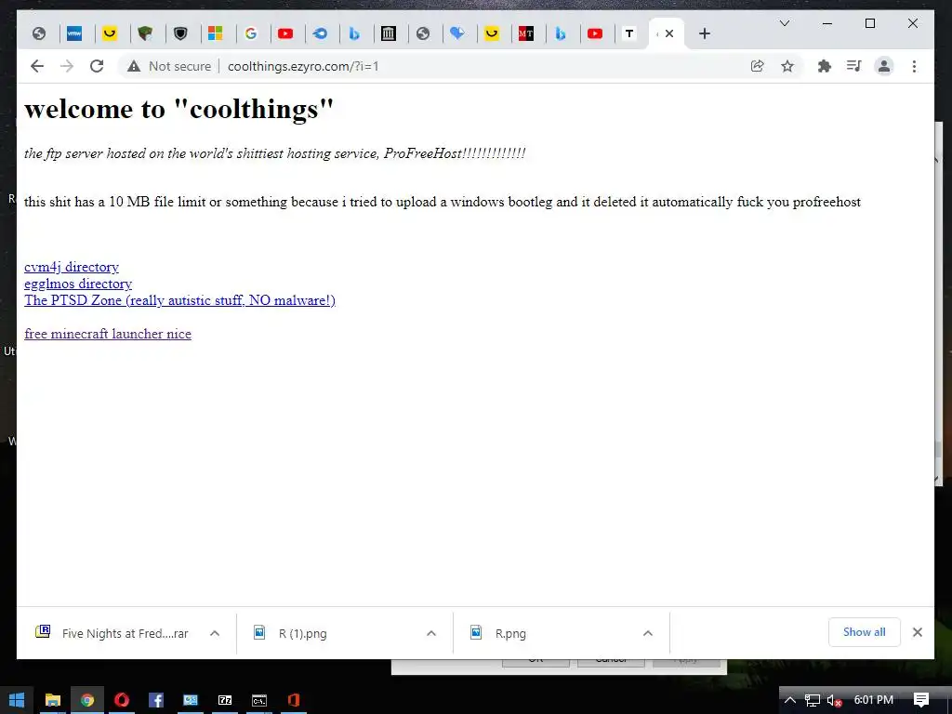Go forward to the next page
Viewport: 952px width, 714px height.
click(67, 66)
